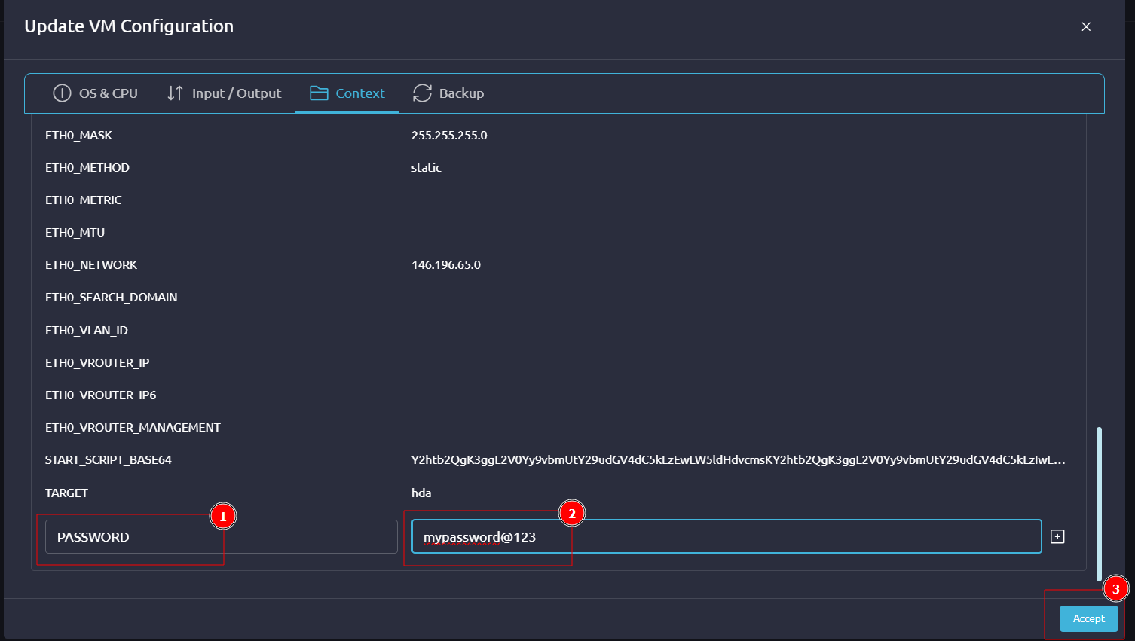This screenshot has width=1135, height=641.
Task: Click the up-down arrows Input/Output icon
Action: click(x=175, y=93)
